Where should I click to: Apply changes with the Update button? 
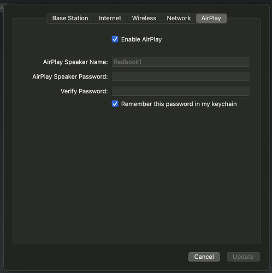coord(243,257)
